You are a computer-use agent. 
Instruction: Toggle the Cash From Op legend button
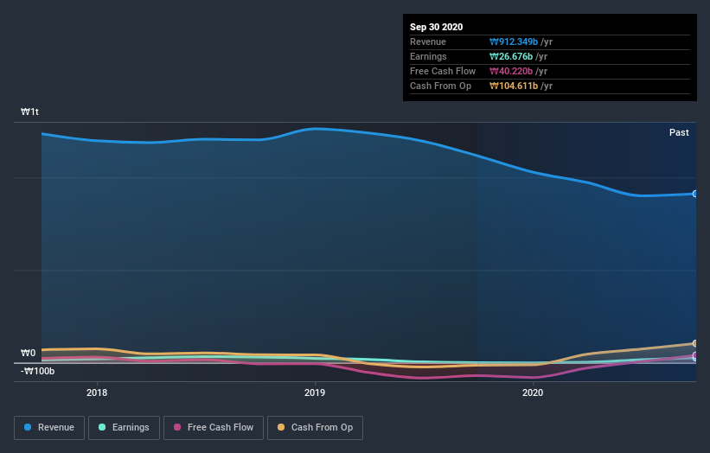click(315, 428)
